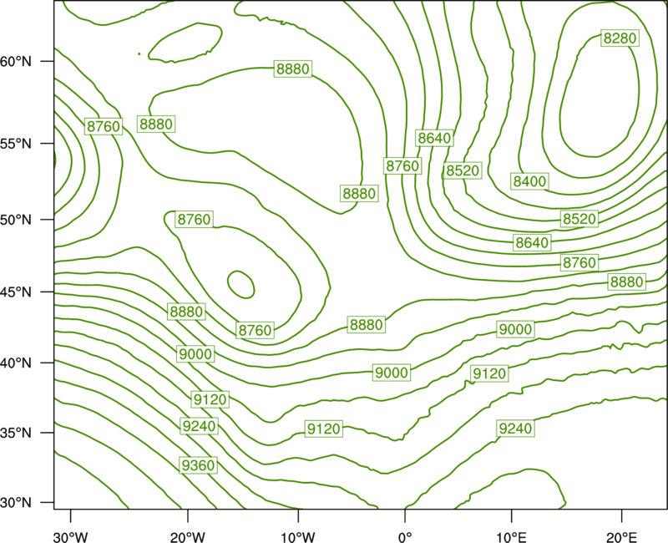Click the 0° longitude axis label

tap(405, 537)
